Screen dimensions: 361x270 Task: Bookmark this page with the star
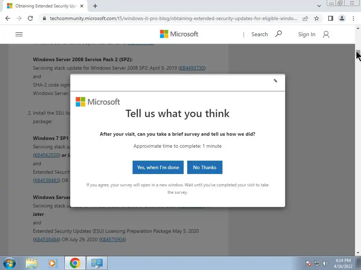point(317,18)
